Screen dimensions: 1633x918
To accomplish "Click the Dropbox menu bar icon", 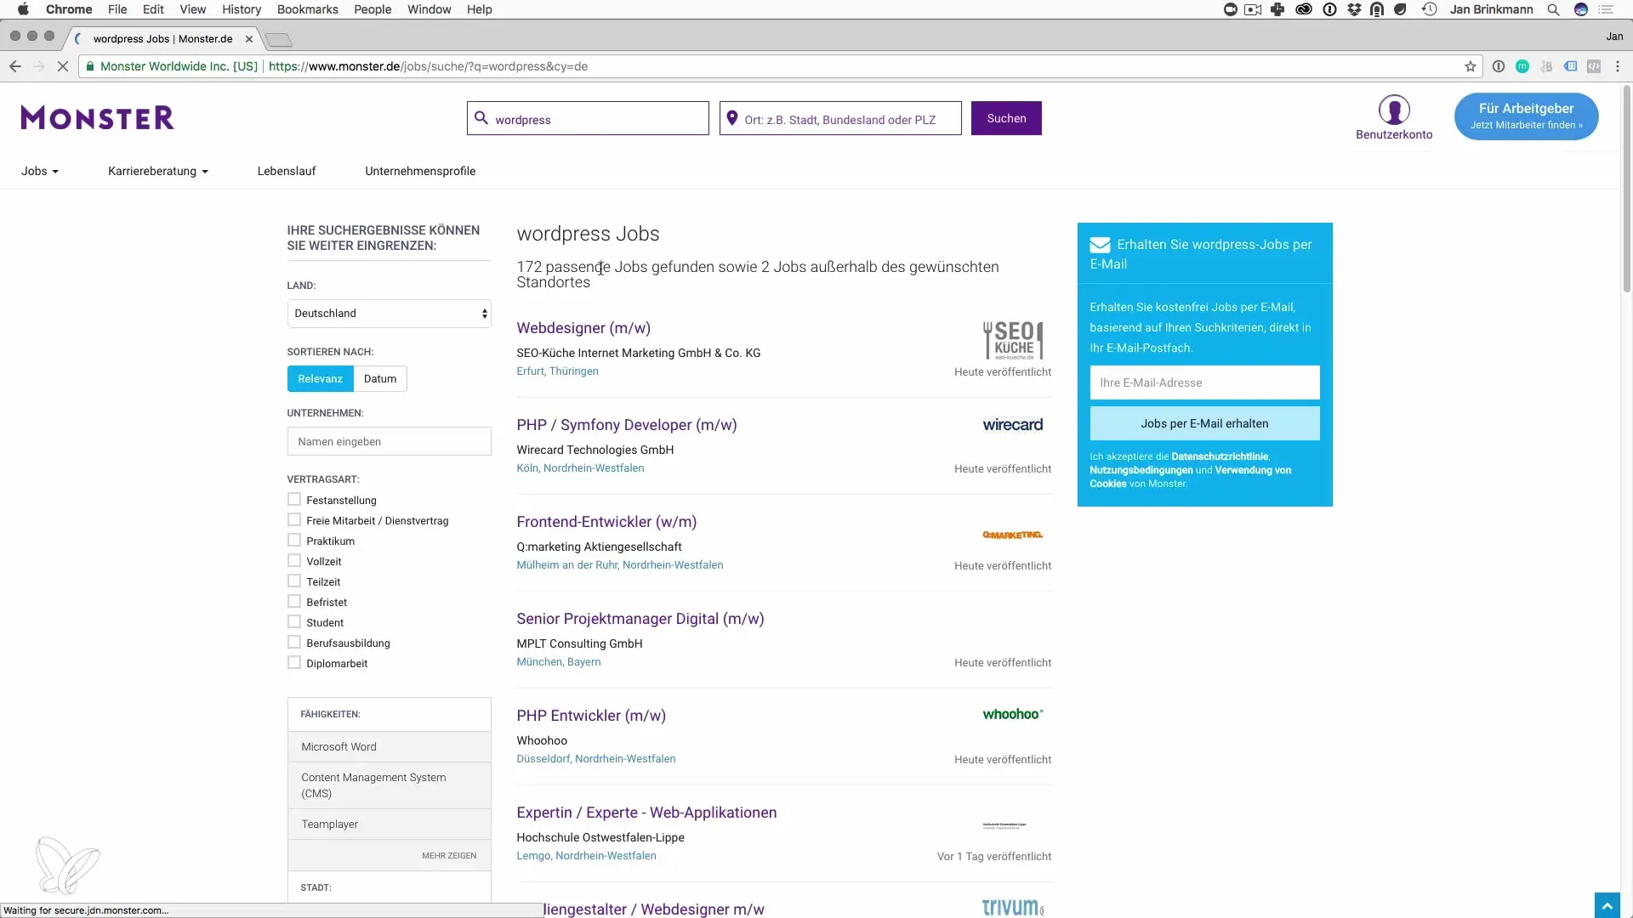I will [1354, 9].
